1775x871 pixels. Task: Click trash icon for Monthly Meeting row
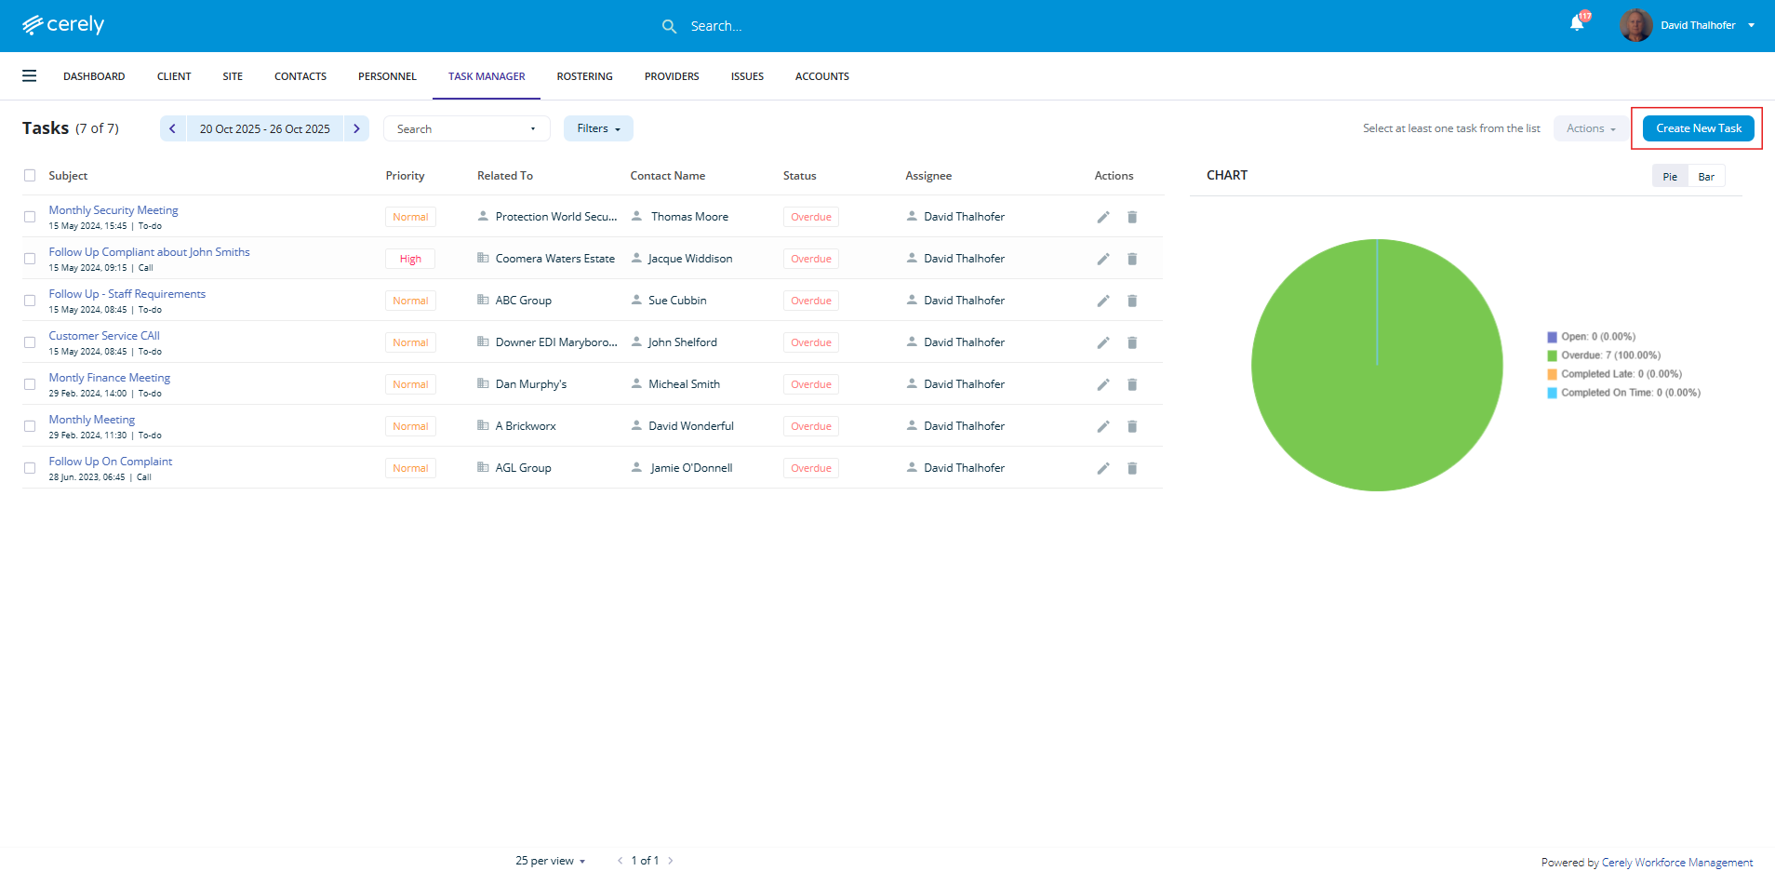point(1132,426)
